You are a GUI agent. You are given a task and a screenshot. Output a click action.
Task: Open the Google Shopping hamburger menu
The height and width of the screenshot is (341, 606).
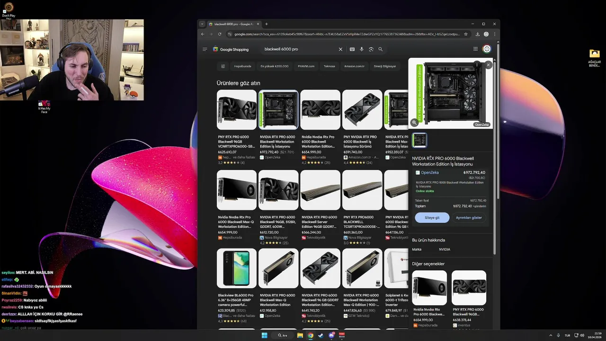pos(205,49)
